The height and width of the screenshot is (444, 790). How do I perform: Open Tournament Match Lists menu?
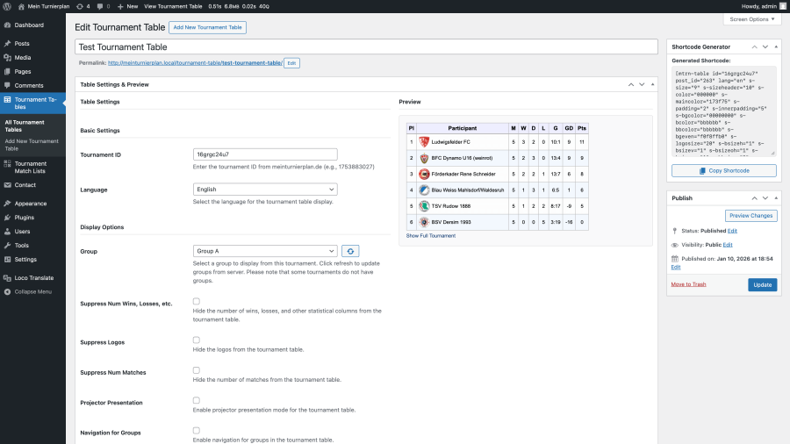31,167
